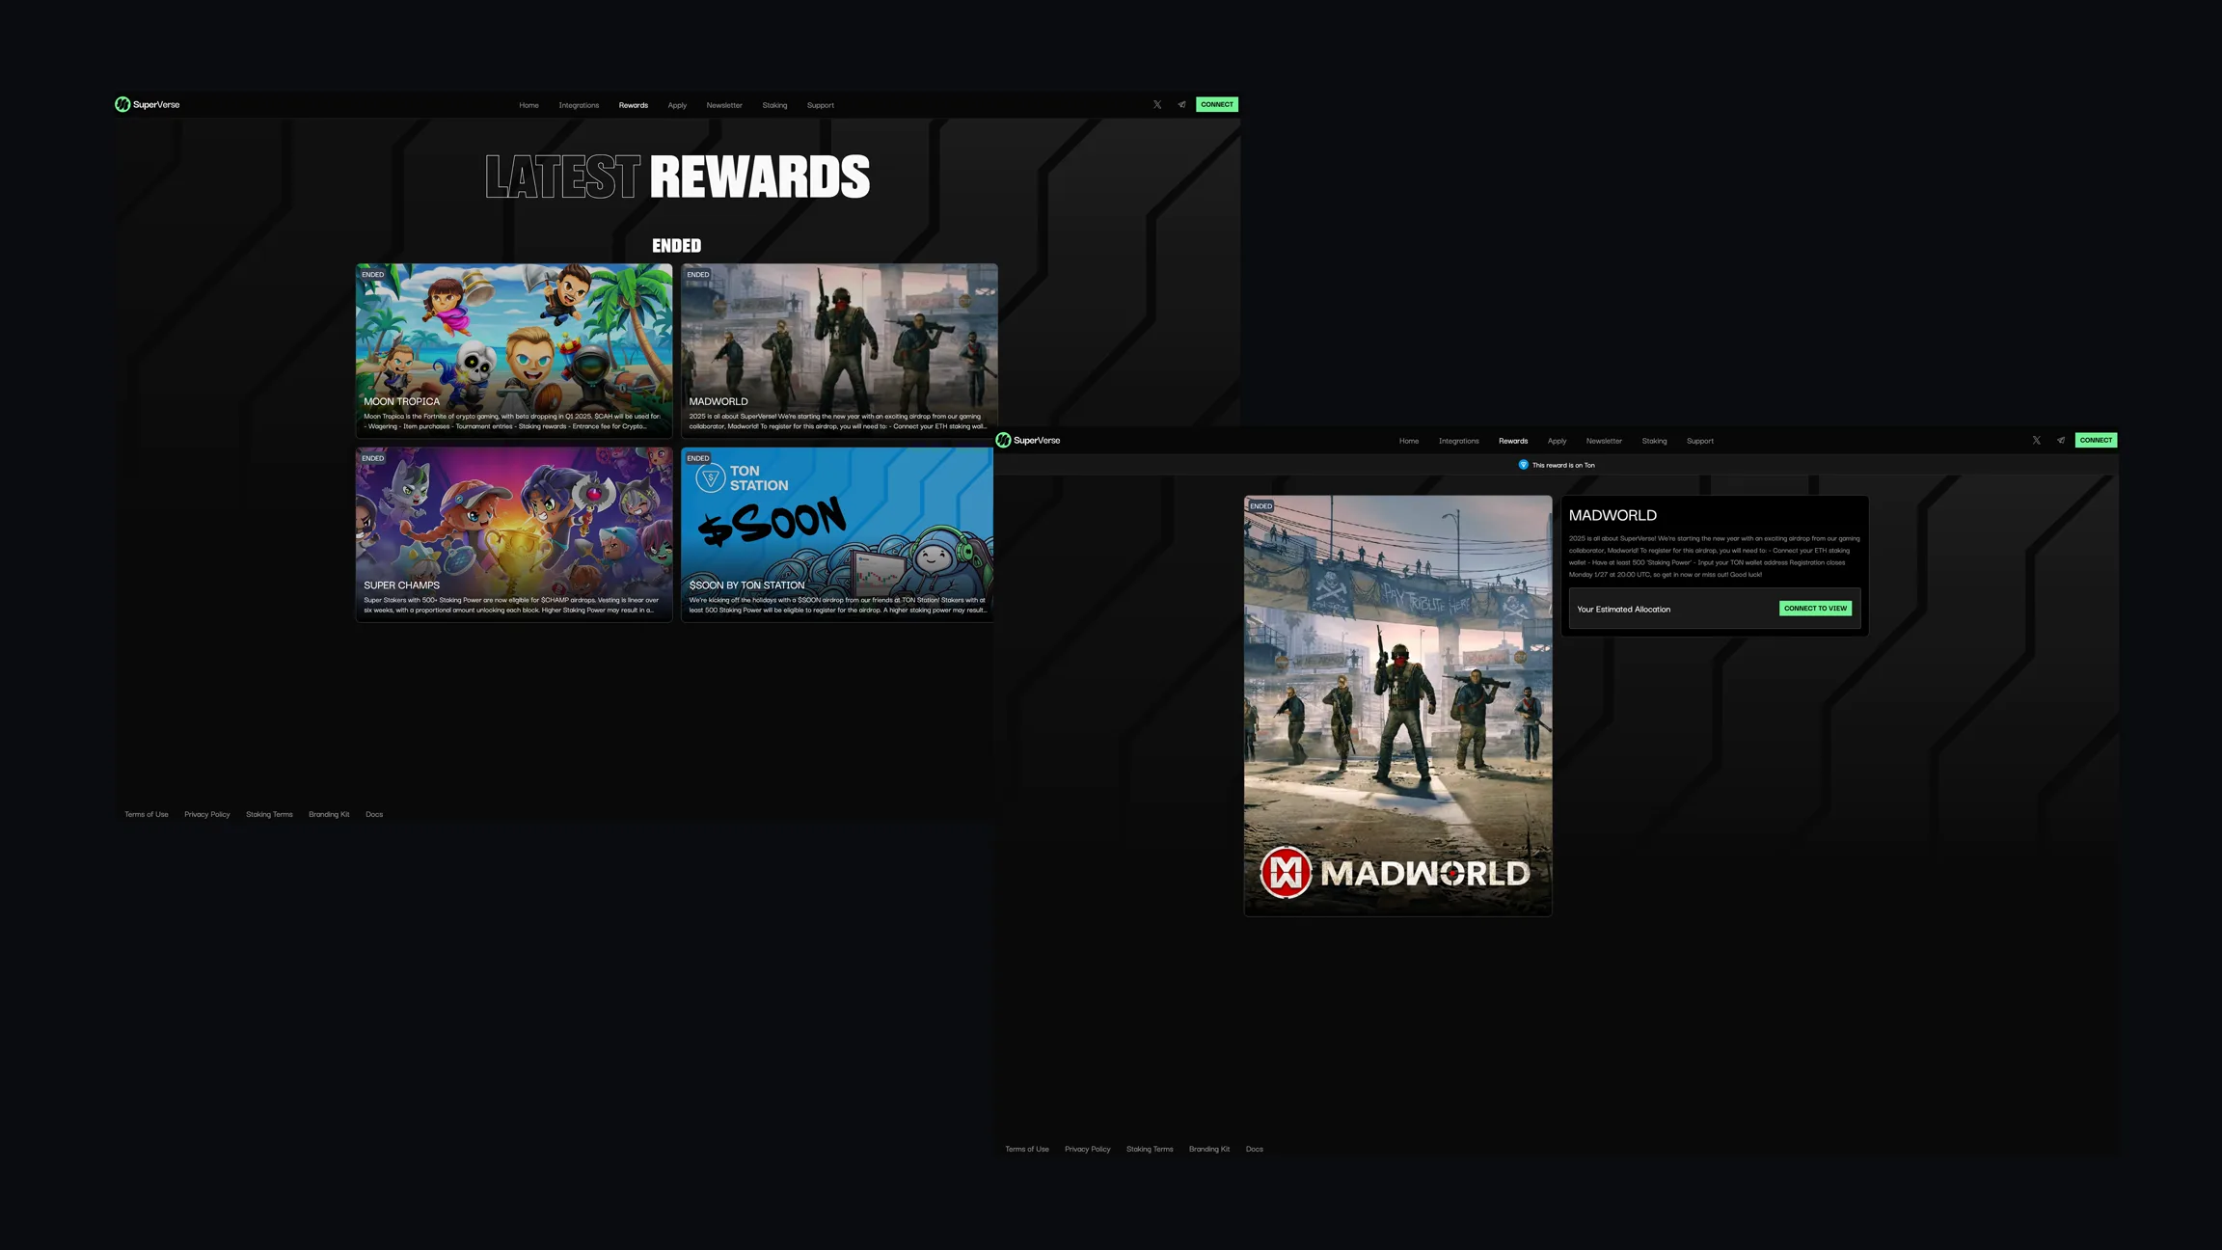The width and height of the screenshot is (2222, 1250).
Task: Click 'Your Estimated Allocation' label
Action: [1623, 609]
